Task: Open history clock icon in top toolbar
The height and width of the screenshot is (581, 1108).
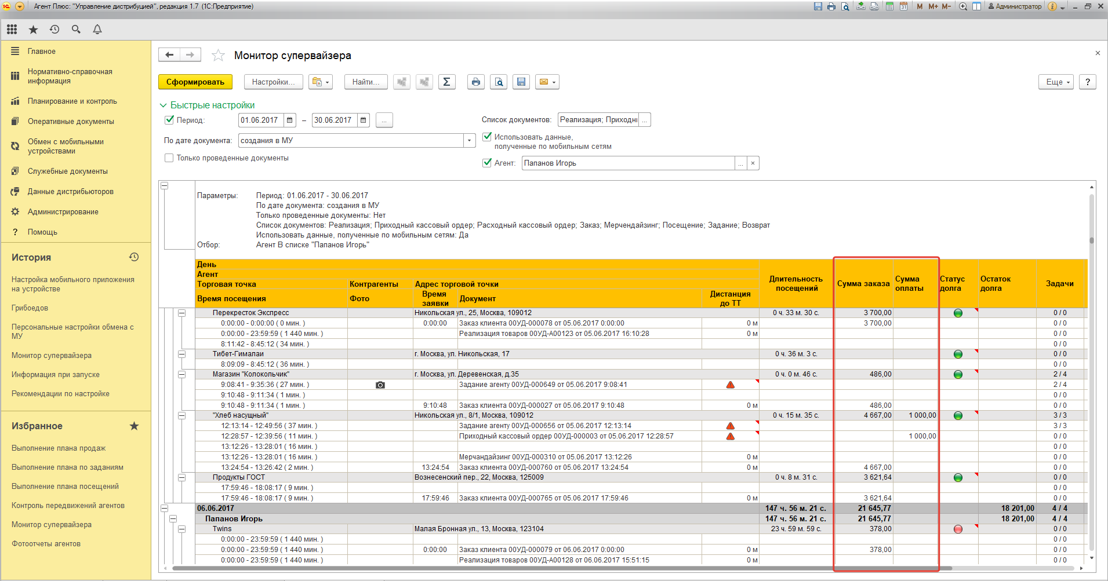Action: coord(55,29)
